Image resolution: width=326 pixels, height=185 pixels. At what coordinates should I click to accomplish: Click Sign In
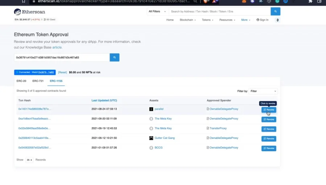263,20
